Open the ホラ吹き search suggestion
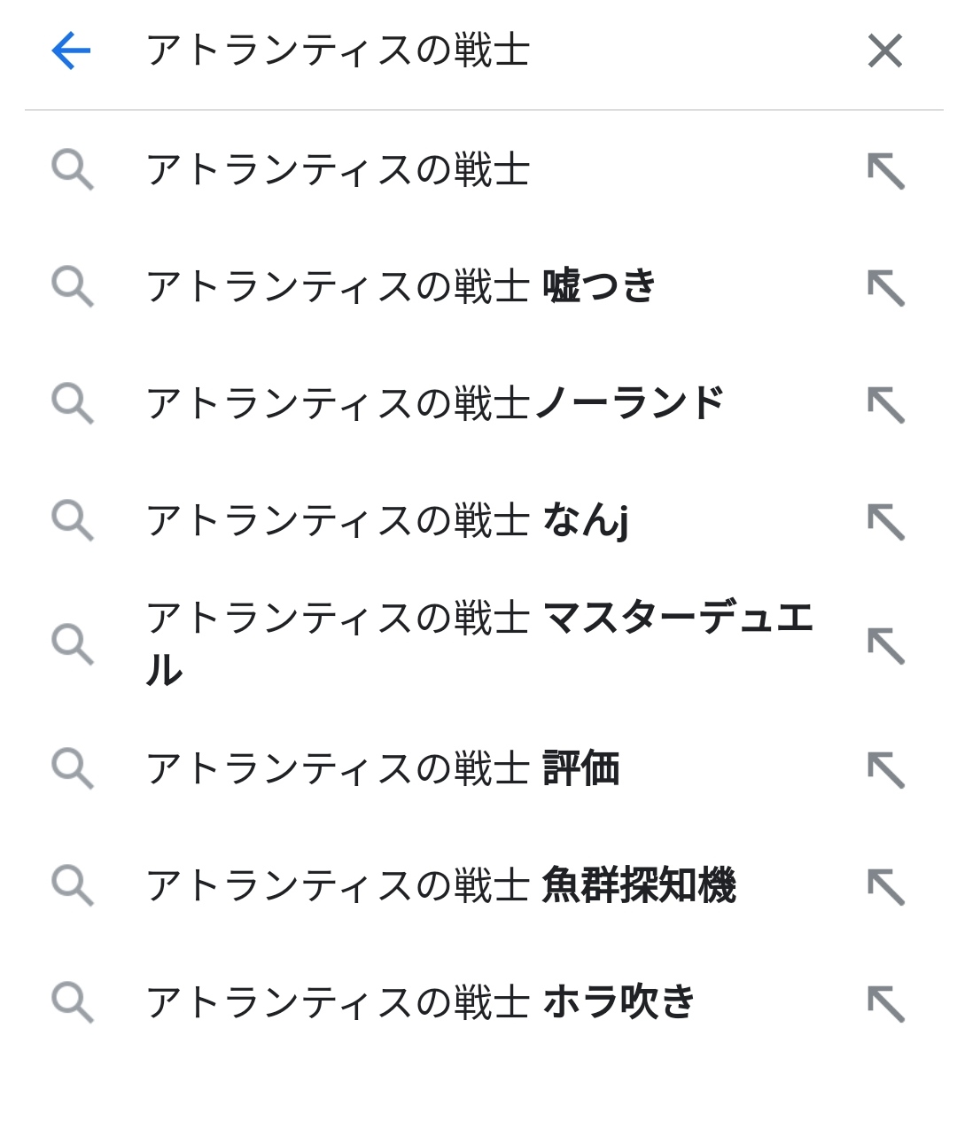 pos(420,1002)
